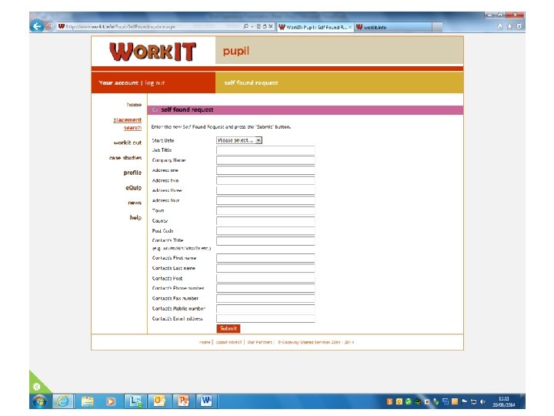Open workit out in side menu
Screen dimensions: 554x416
[128, 143]
